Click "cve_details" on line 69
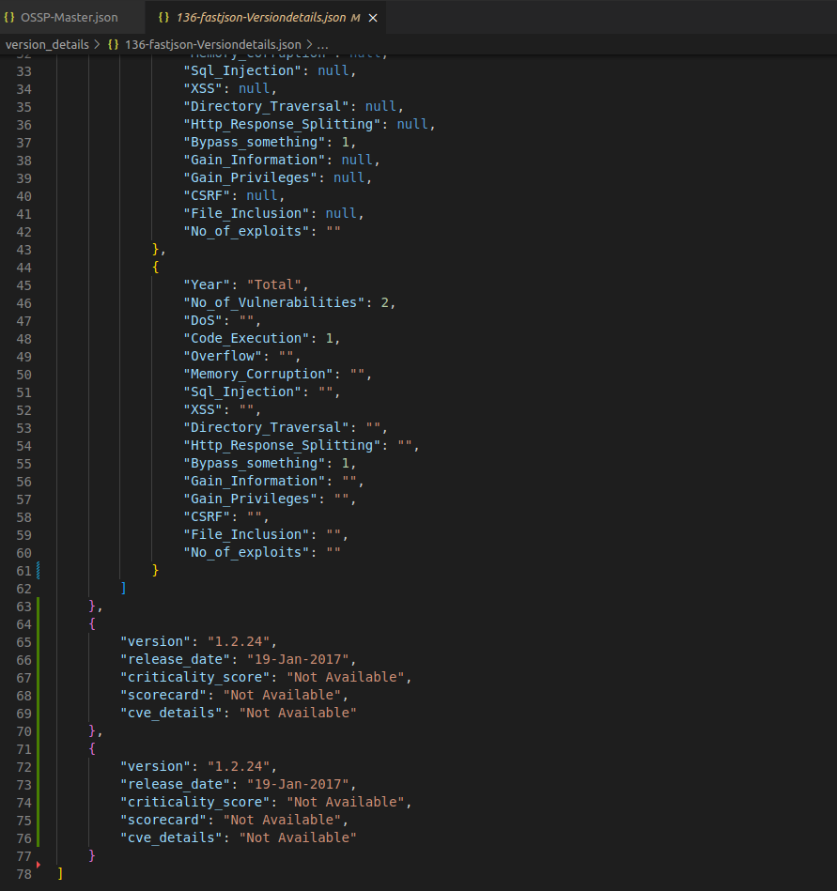 (x=171, y=713)
